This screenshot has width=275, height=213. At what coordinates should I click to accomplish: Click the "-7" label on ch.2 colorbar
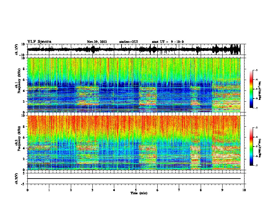tap(256, 165)
